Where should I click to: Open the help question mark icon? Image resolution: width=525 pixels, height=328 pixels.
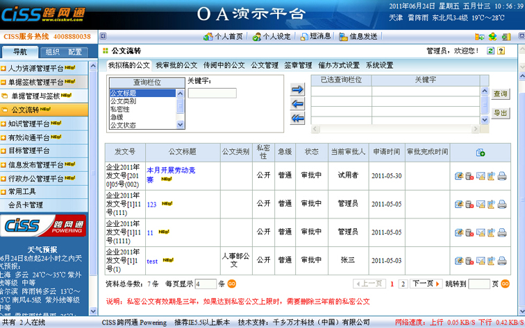(501, 51)
